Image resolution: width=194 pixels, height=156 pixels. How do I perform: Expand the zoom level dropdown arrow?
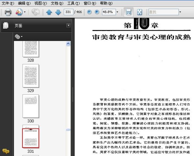(x=117, y=12)
